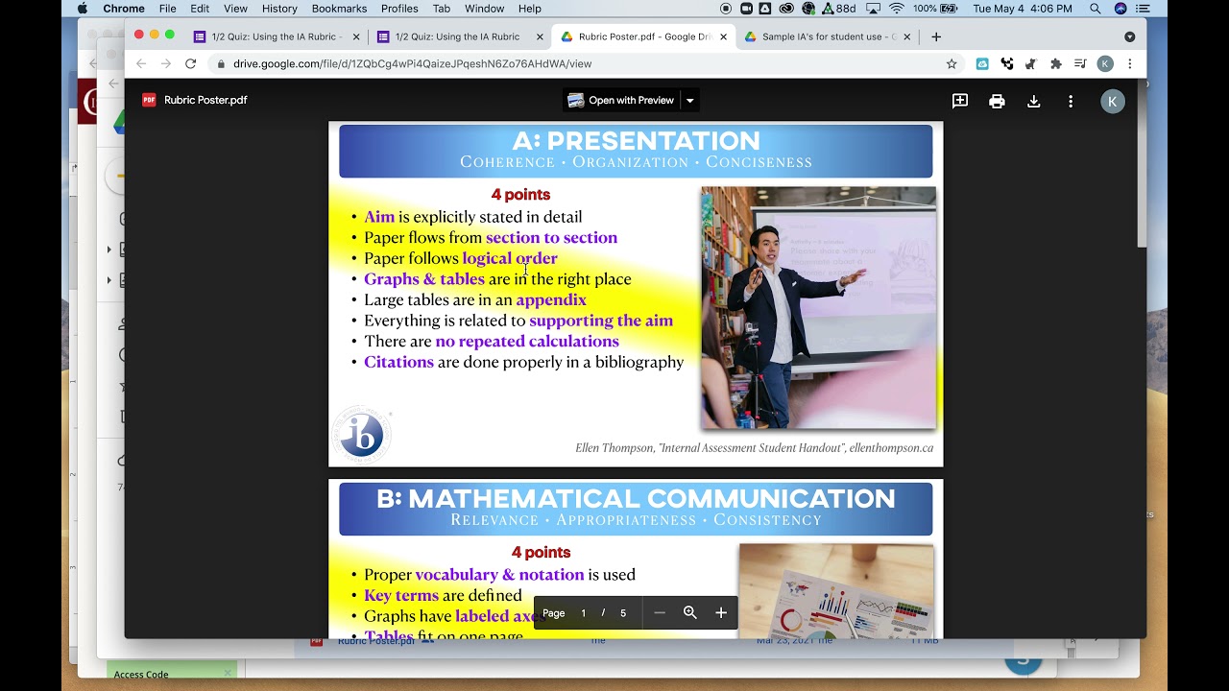
Task: Open the Chrome application menu
Action: click(123, 9)
